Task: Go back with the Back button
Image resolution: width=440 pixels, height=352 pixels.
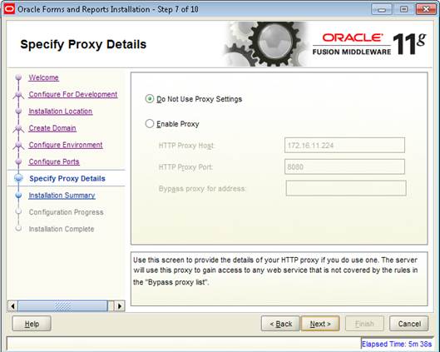Action: point(280,324)
